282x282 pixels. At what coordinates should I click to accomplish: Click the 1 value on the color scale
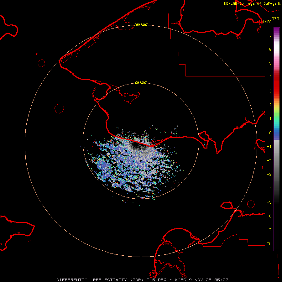(270, 119)
